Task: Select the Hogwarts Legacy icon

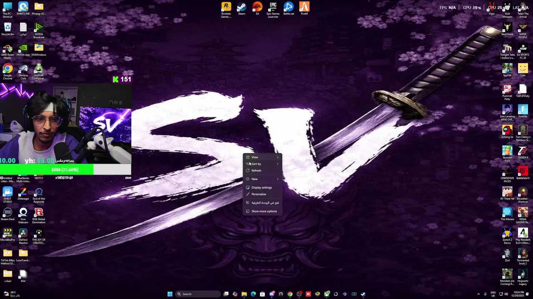Action: click(523, 277)
